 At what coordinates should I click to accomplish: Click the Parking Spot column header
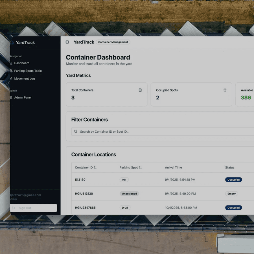click(131, 167)
